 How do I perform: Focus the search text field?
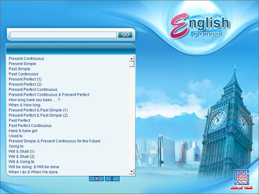(63, 35)
